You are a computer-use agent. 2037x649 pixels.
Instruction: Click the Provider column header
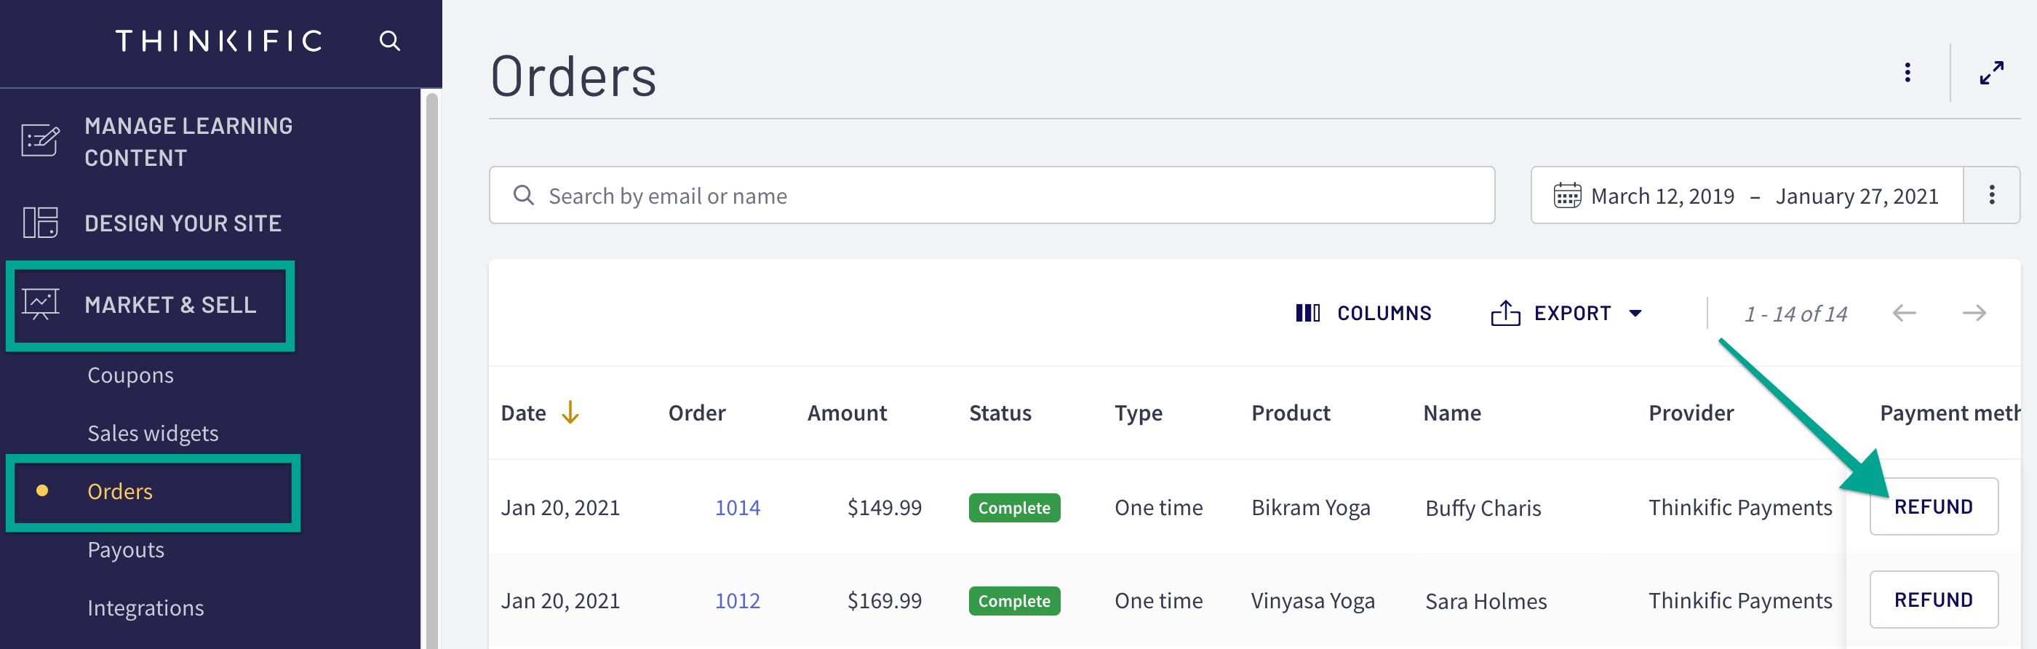[x=1691, y=413]
